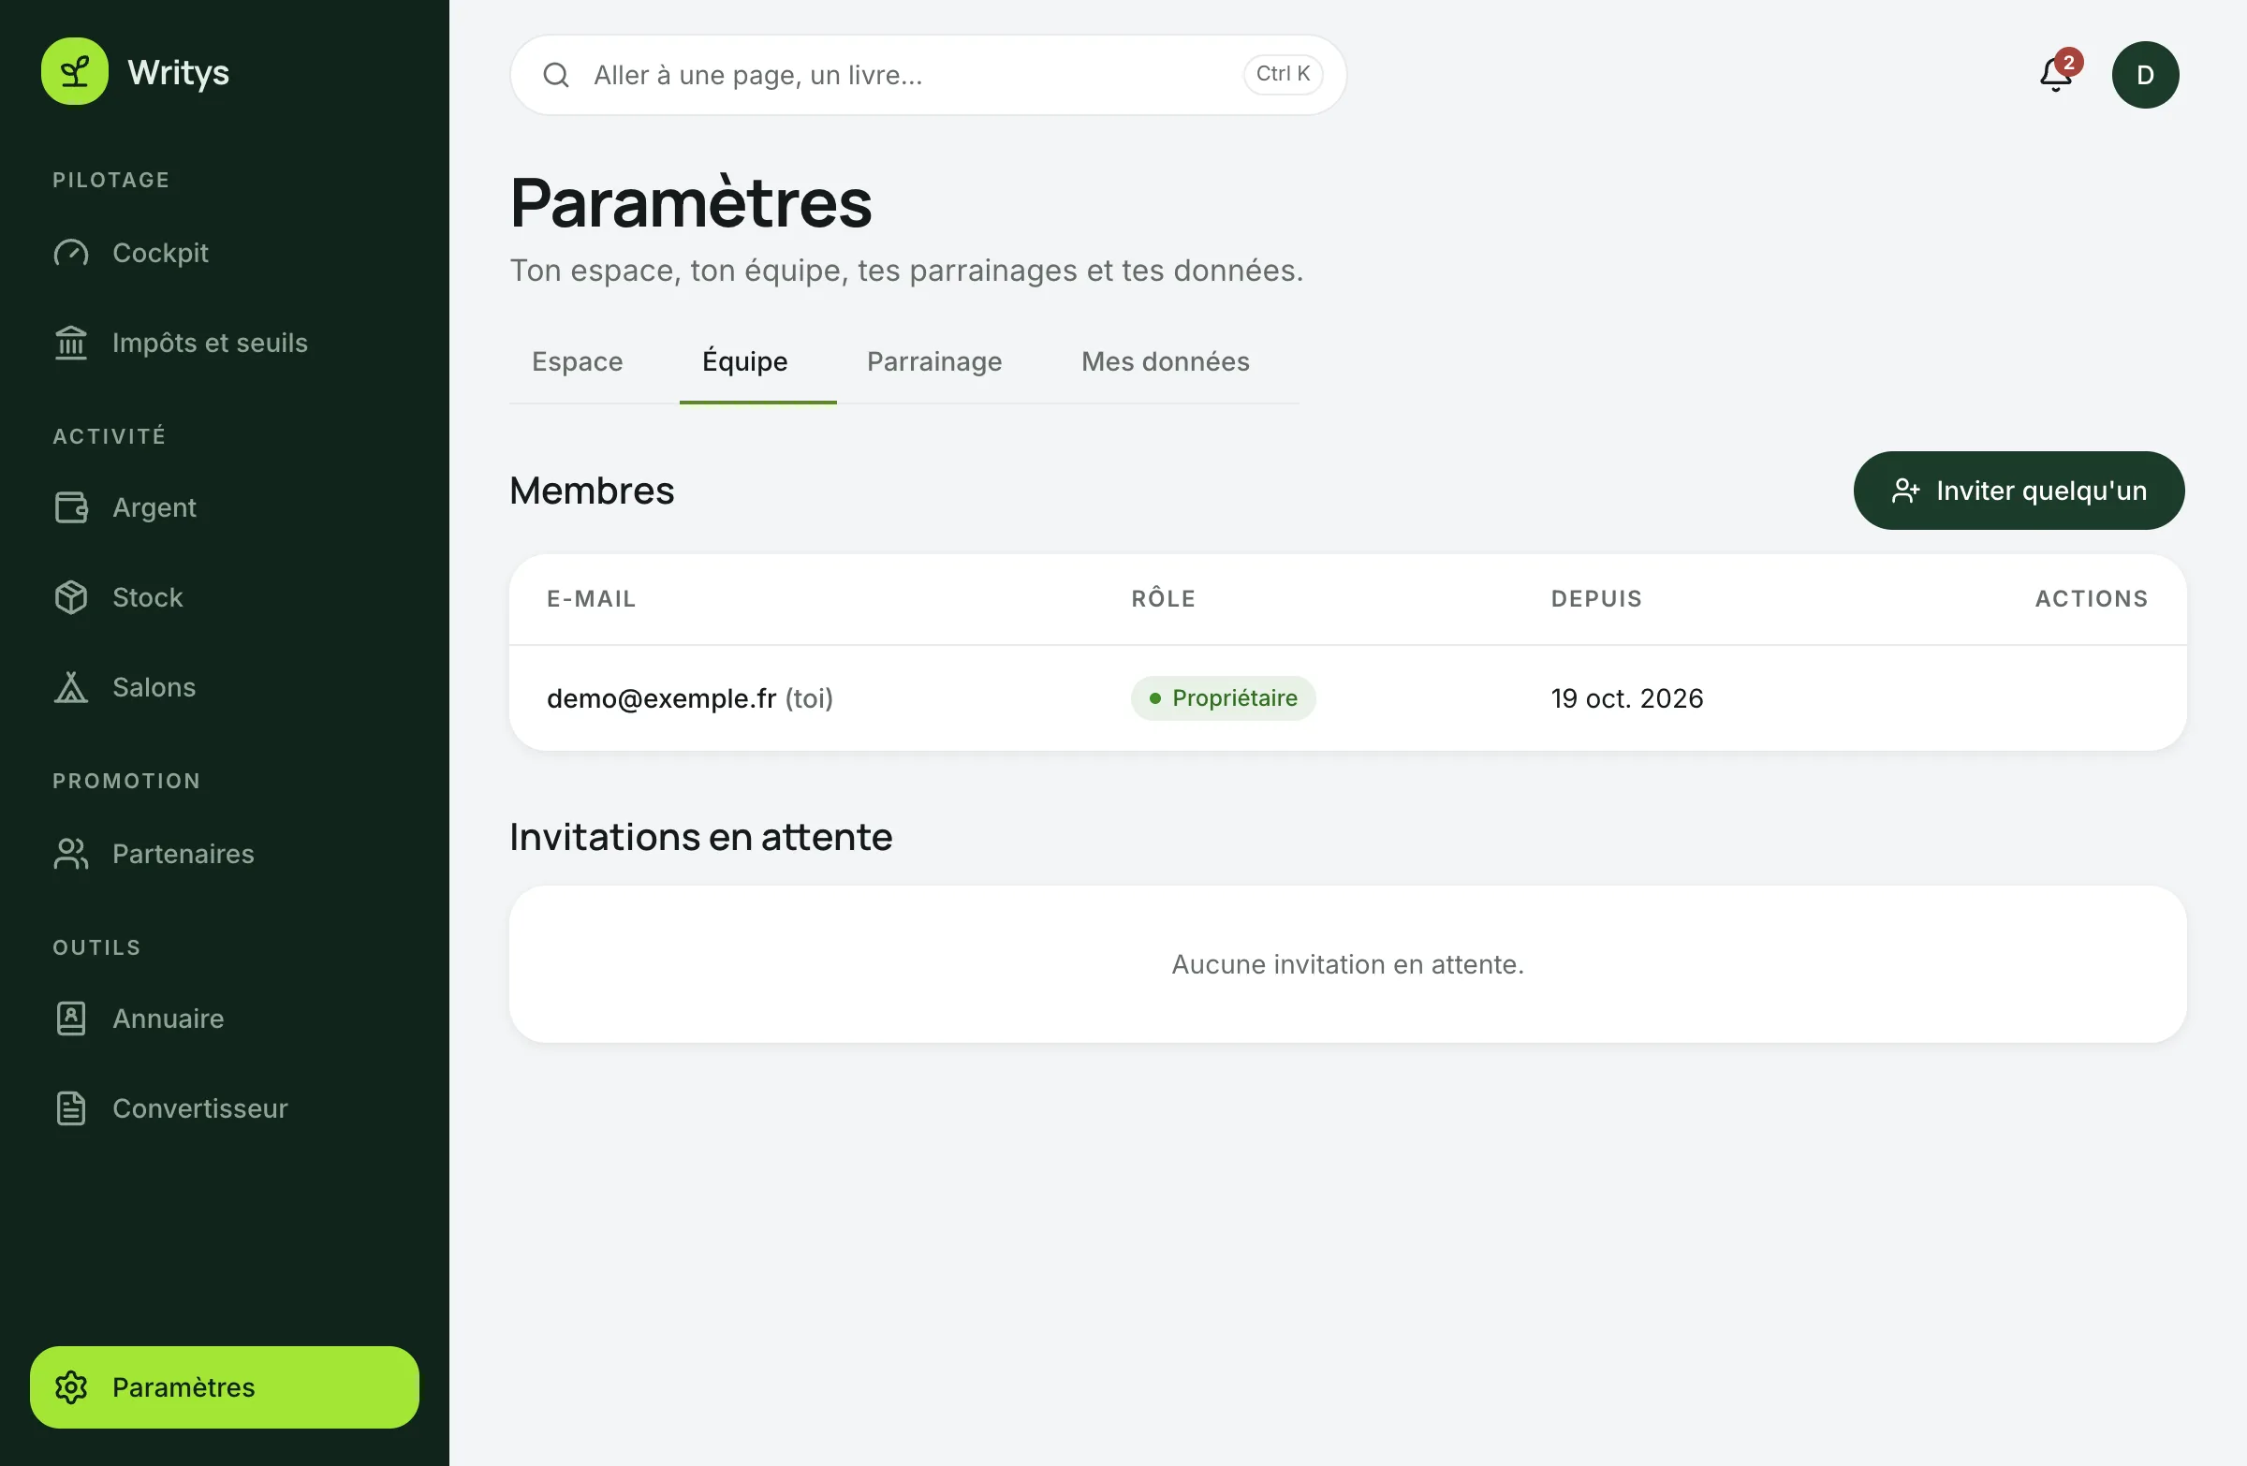Screen dimensions: 2247x1466
Task: Select the Partenaires people icon
Action: (71, 854)
